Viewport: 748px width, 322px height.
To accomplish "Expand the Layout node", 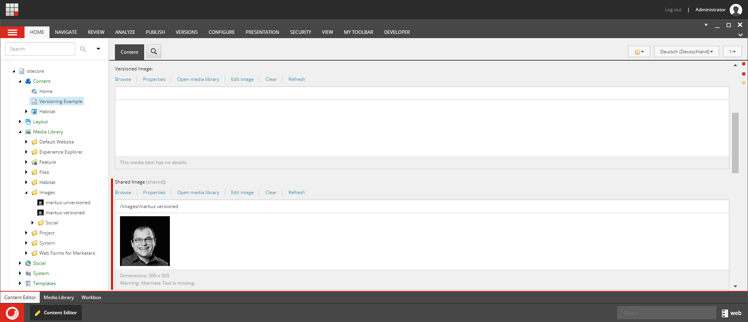I will [20, 122].
